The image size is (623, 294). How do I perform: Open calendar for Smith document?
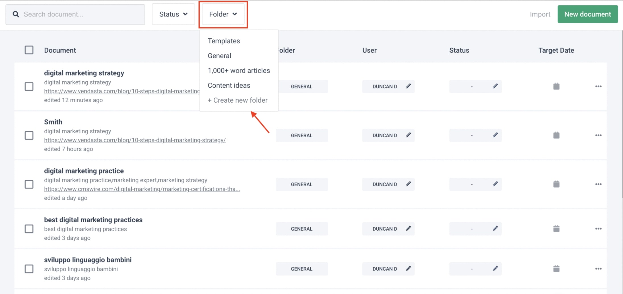coord(556,135)
